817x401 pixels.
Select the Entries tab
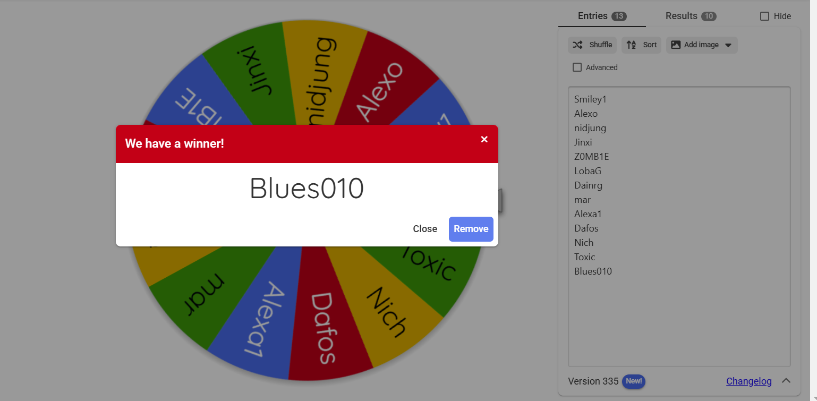point(592,16)
